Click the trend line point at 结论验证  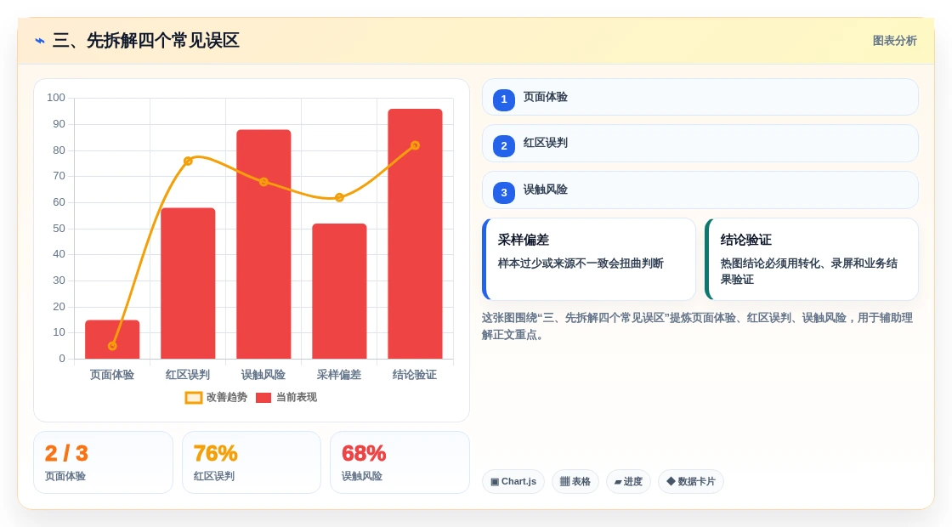(416, 145)
